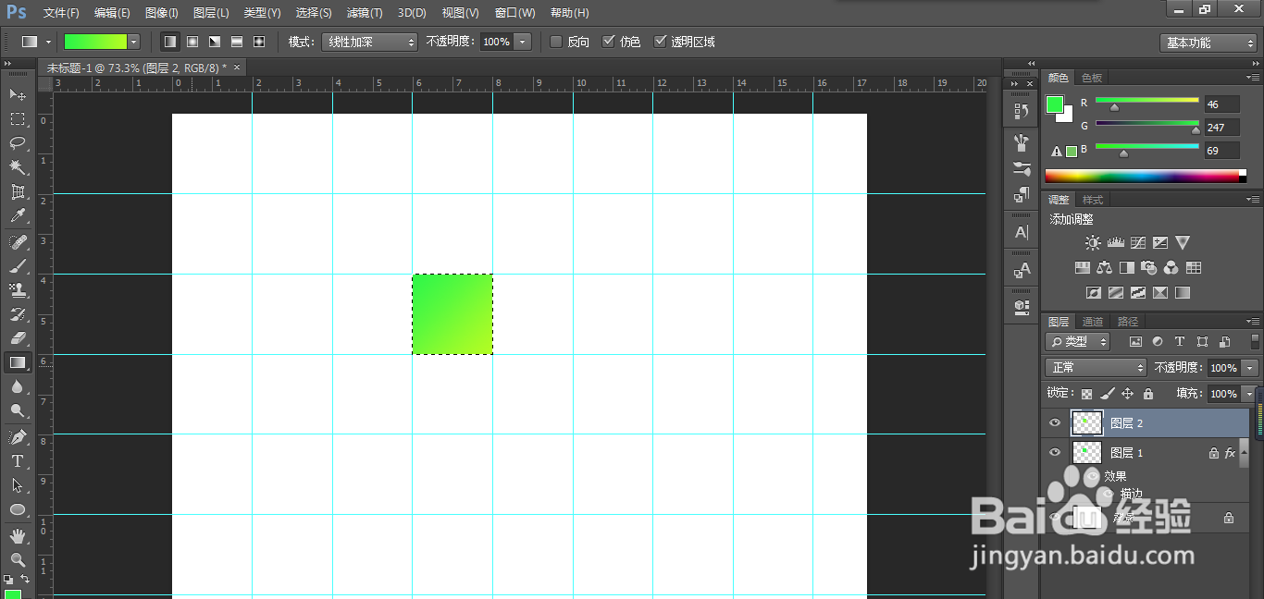Switch to the 路径 tab

1128,322
